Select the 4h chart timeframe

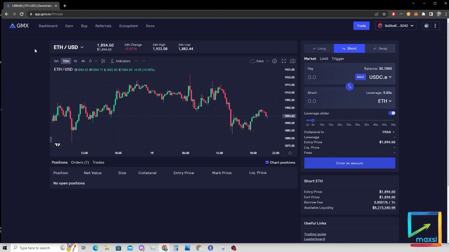tap(83, 61)
